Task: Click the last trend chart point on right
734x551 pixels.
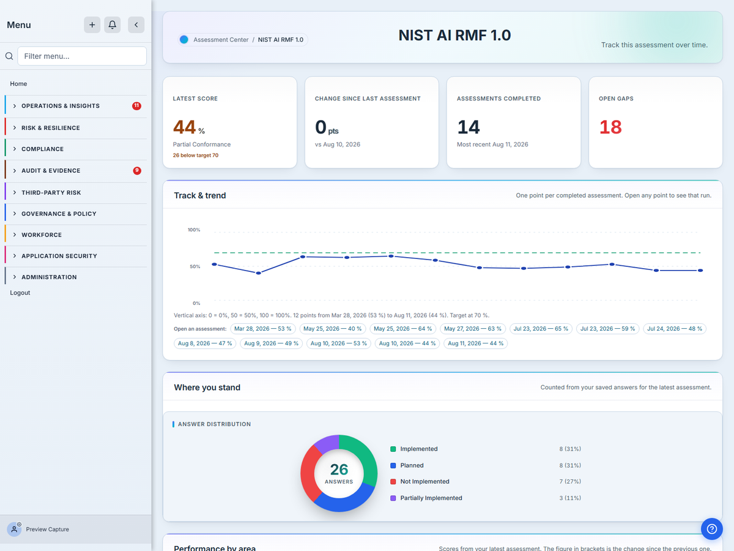Action: [x=700, y=270]
